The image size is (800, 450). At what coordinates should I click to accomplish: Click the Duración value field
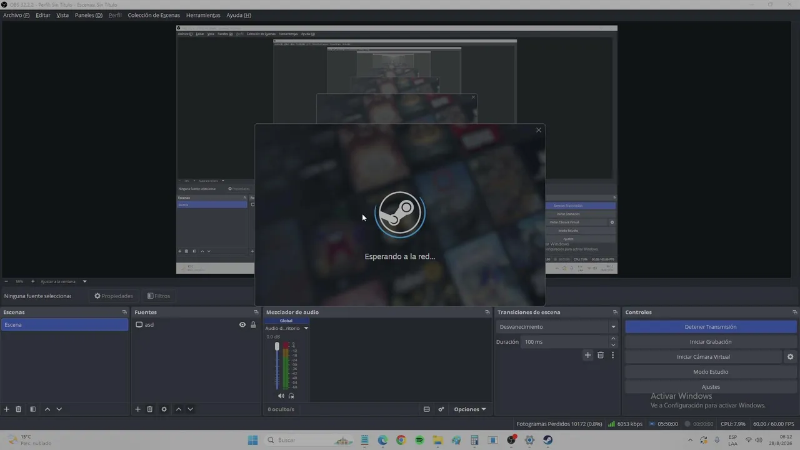[x=565, y=342]
